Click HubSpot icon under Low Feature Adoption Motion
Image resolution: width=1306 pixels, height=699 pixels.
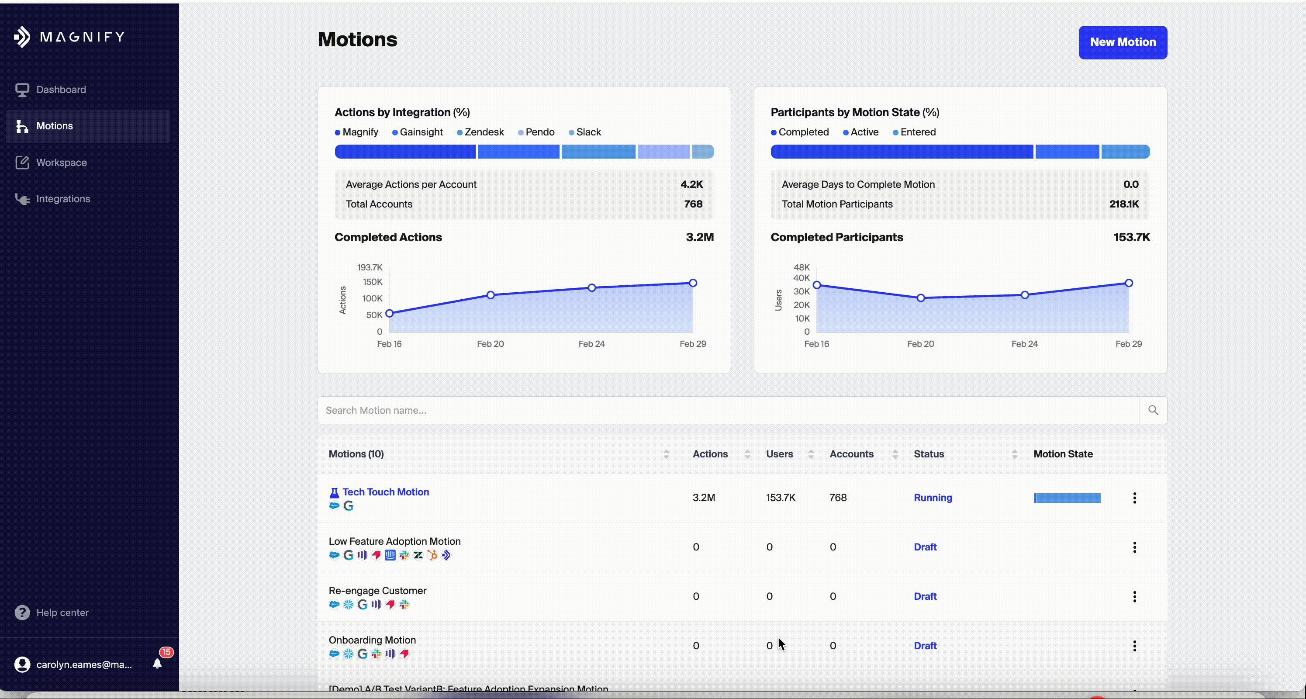point(432,555)
